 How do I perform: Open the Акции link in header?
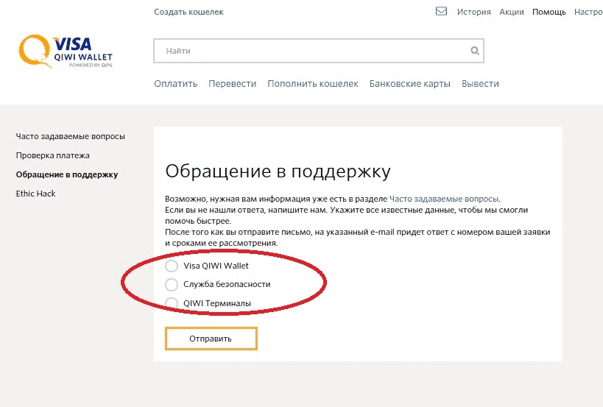tap(511, 12)
